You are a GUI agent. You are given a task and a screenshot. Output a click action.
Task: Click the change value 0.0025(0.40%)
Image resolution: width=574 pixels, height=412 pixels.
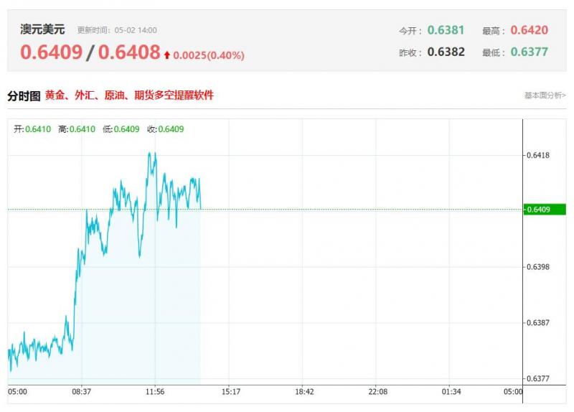tap(209, 55)
